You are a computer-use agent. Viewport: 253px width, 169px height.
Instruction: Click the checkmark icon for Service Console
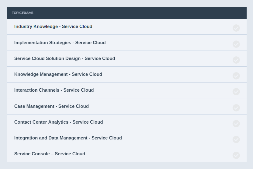point(236,155)
